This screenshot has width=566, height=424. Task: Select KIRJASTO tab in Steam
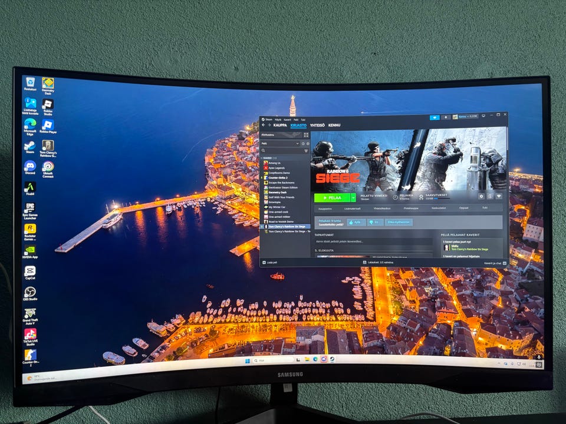click(298, 125)
